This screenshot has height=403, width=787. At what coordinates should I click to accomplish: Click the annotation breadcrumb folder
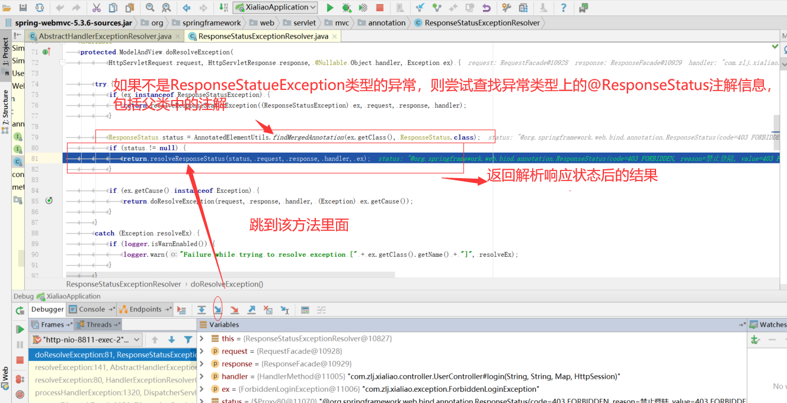[x=382, y=22]
